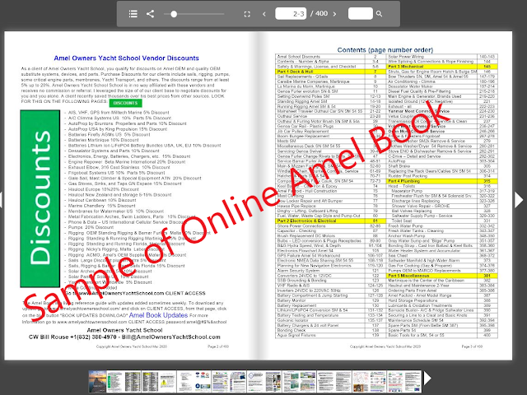Open the Amel Book Updates link
527x395 pixels.
[x=158, y=315]
